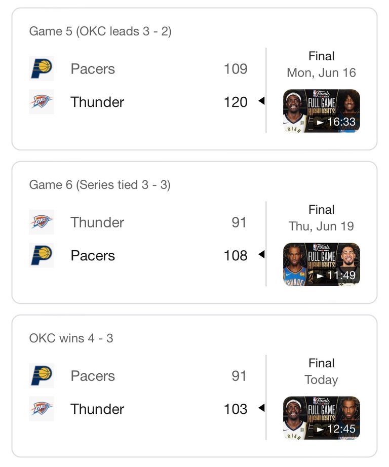Image resolution: width=389 pixels, height=467 pixels.
Task: Open Game 5 (OKC leads 3 - 2) header
Action: 100,31
